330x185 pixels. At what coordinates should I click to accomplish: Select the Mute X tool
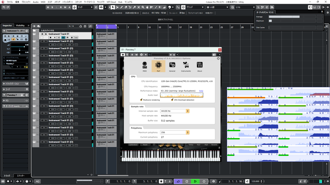pyautogui.click(x=139, y=7)
